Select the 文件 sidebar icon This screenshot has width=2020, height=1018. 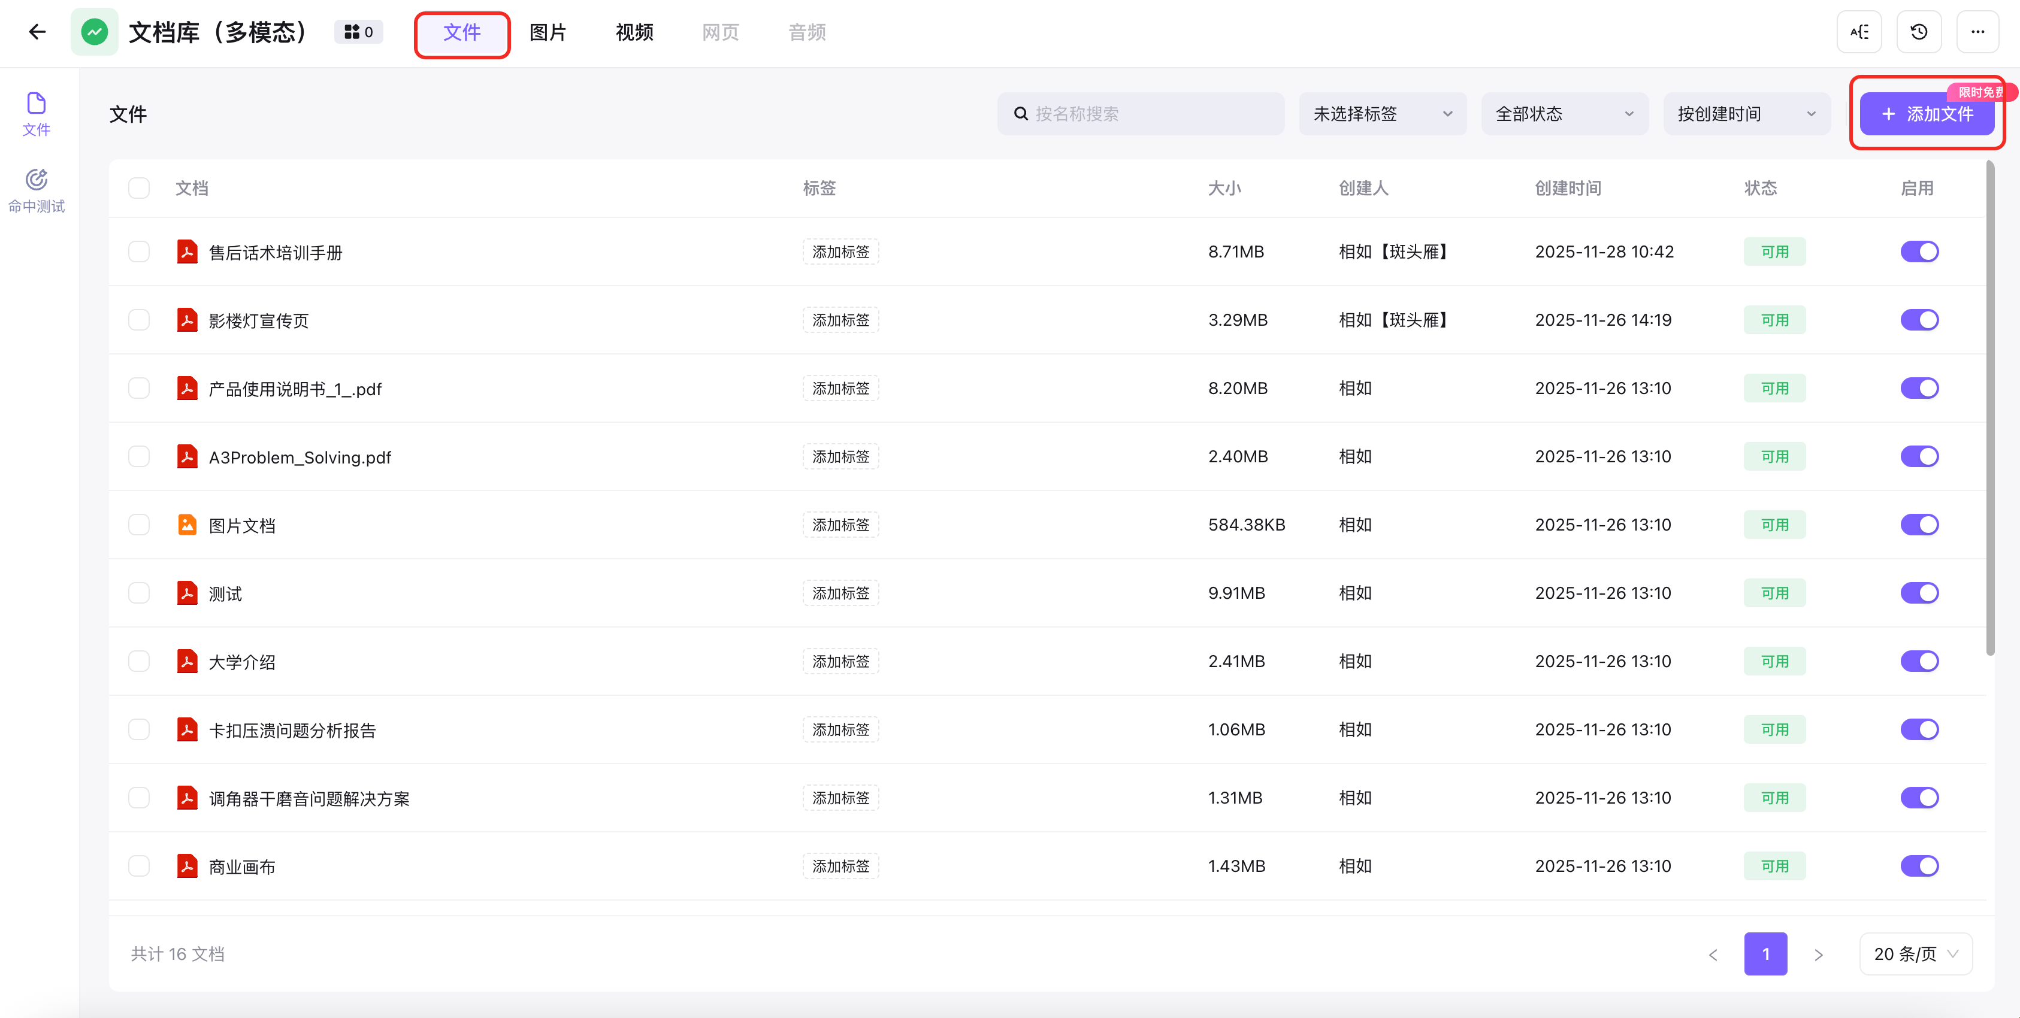tap(36, 114)
